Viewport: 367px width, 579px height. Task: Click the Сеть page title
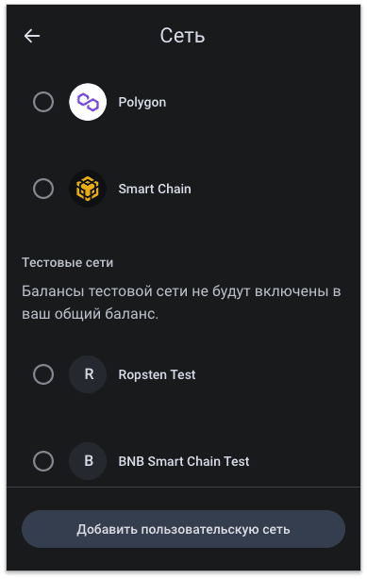183,36
